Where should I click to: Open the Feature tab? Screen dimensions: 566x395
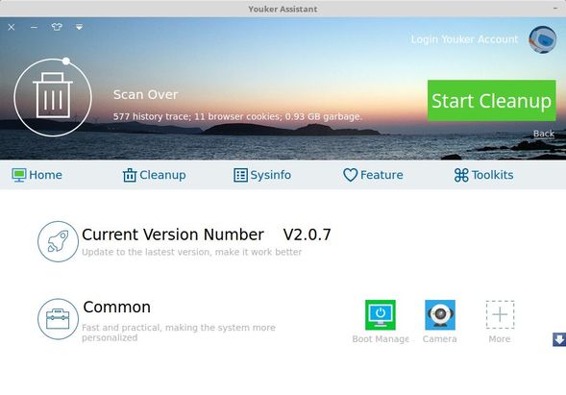(373, 175)
